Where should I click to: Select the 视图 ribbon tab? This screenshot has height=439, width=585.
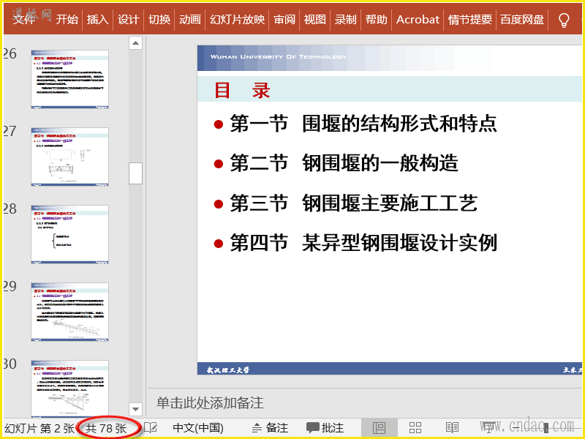click(315, 19)
